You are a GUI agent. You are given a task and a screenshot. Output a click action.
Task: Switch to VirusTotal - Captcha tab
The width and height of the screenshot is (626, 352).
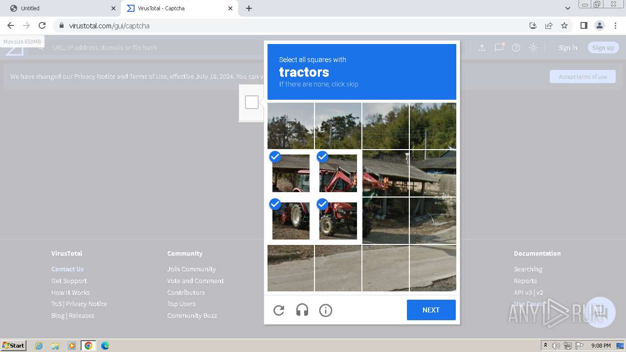[x=179, y=8]
